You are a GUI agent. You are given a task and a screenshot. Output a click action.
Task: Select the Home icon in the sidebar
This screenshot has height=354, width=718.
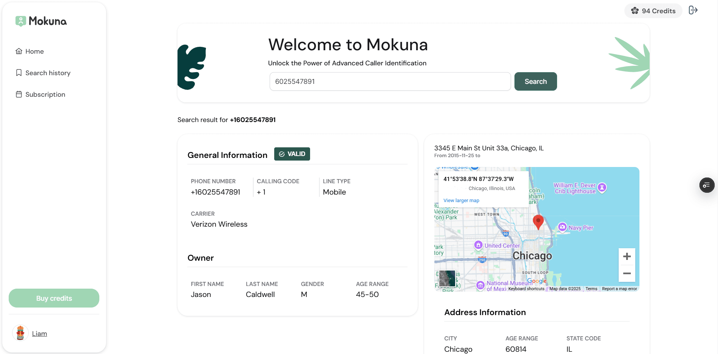coord(19,51)
